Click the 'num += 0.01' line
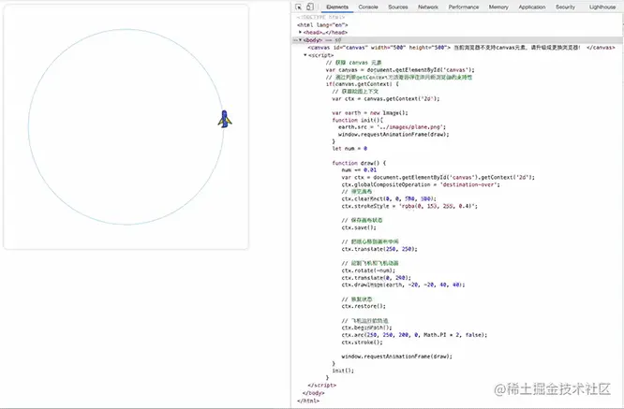The width and height of the screenshot is (624, 409). [359, 170]
